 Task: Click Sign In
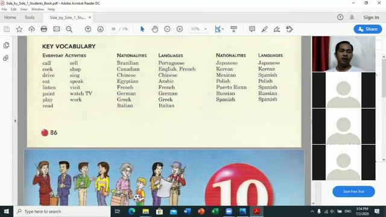point(371,17)
